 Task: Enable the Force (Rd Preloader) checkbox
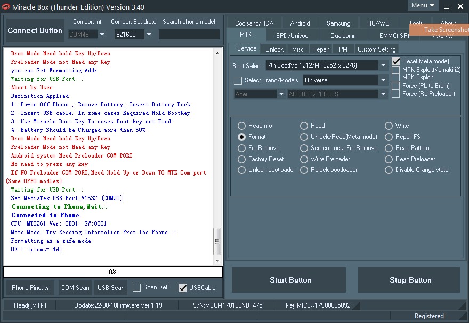395,94
